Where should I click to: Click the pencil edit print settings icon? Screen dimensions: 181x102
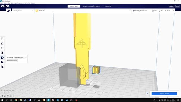173,11
